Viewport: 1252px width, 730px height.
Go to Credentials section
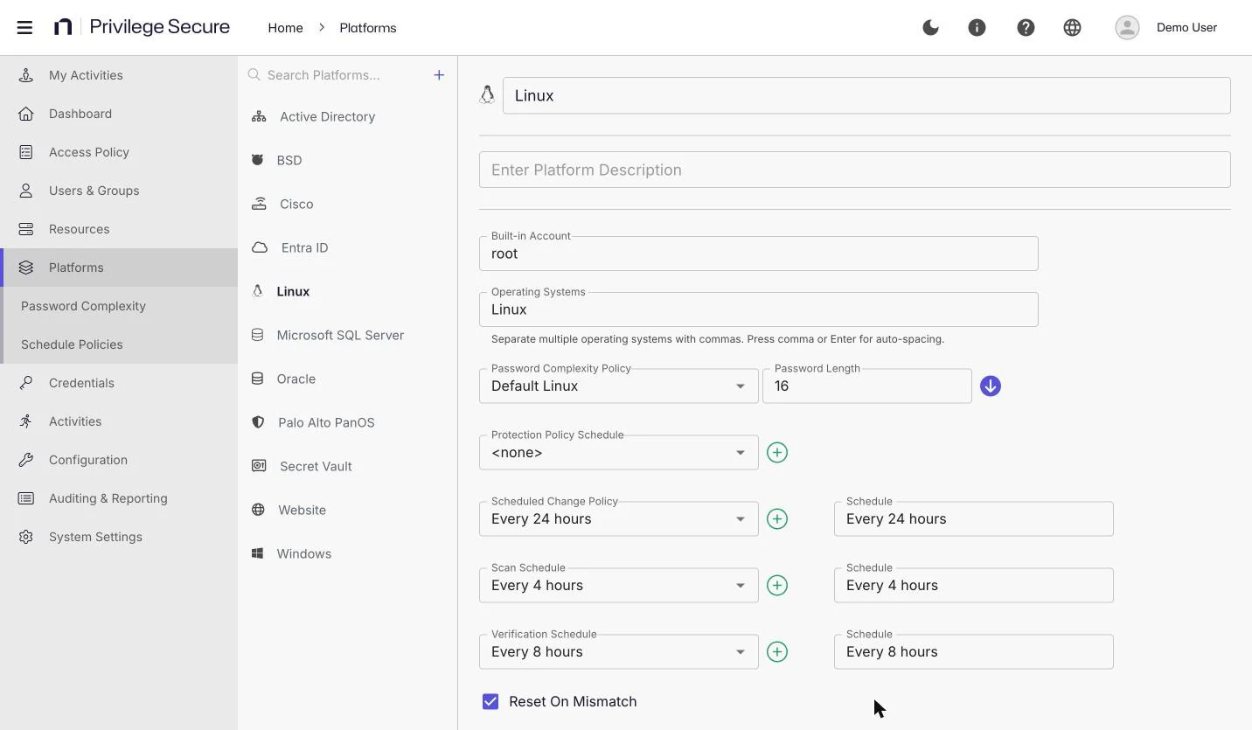119,383
